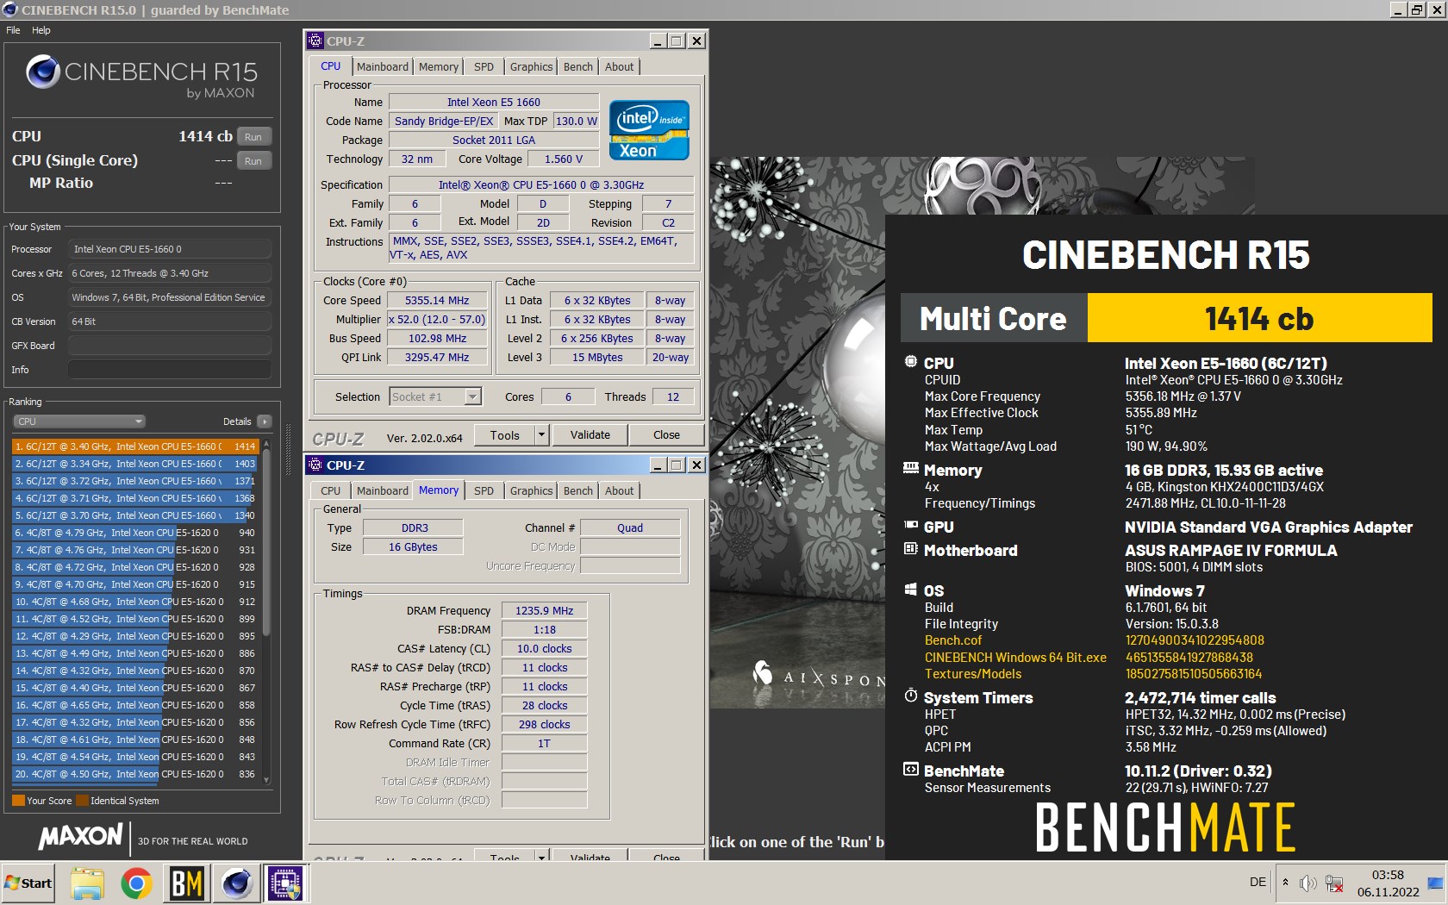Screen dimensions: 1448x905
Task: Click the Windows OS icon in BenchMate panel
Action: coord(910,590)
